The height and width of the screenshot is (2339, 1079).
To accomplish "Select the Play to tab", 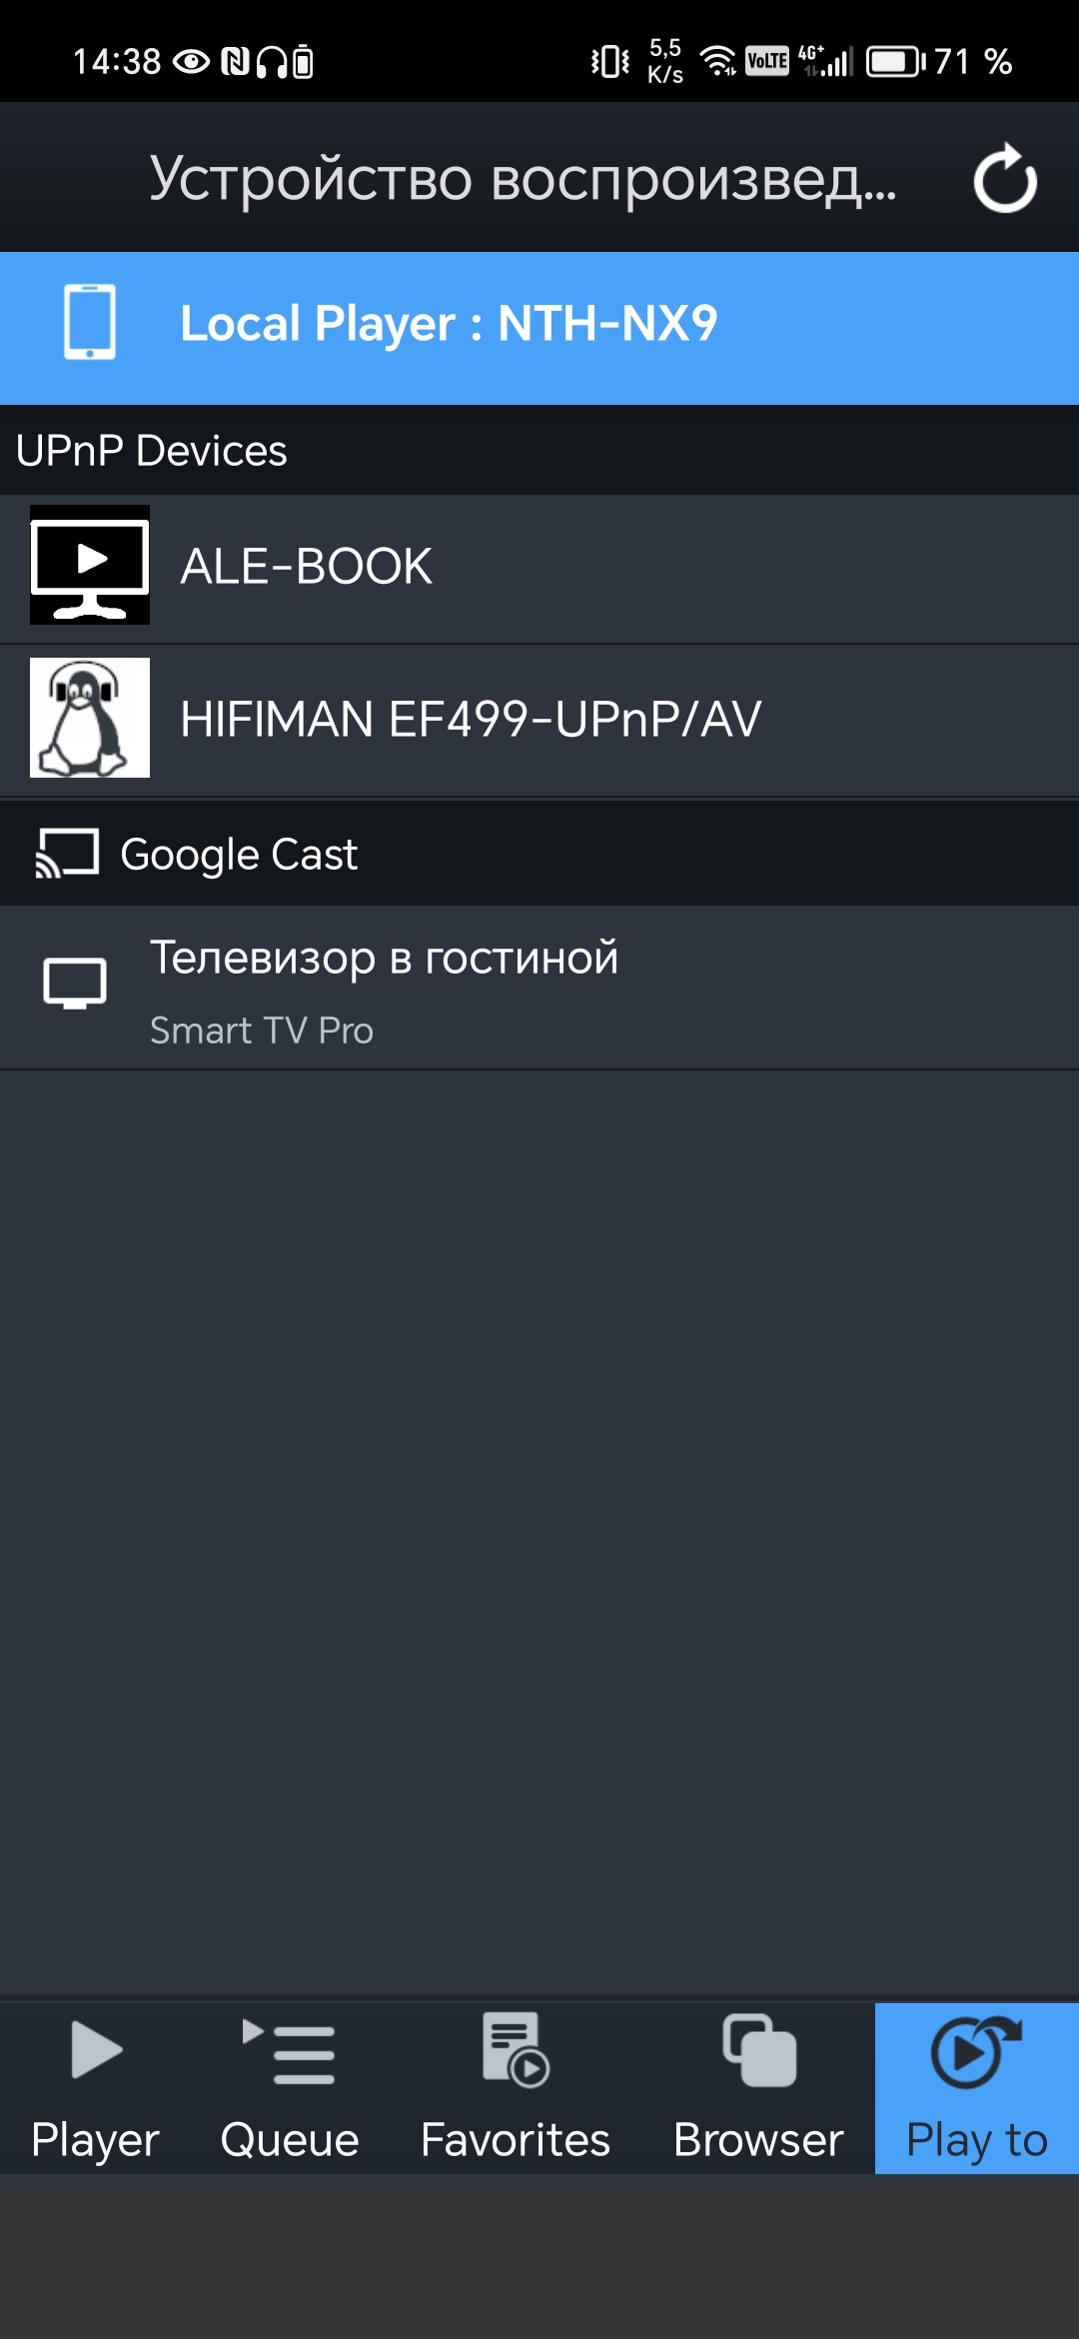I will pos(976,2087).
